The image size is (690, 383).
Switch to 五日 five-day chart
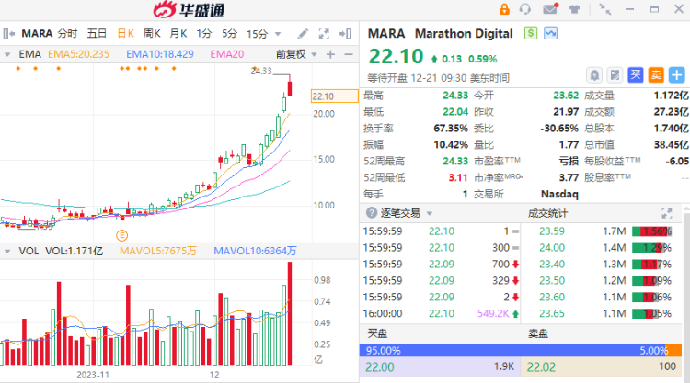point(97,34)
